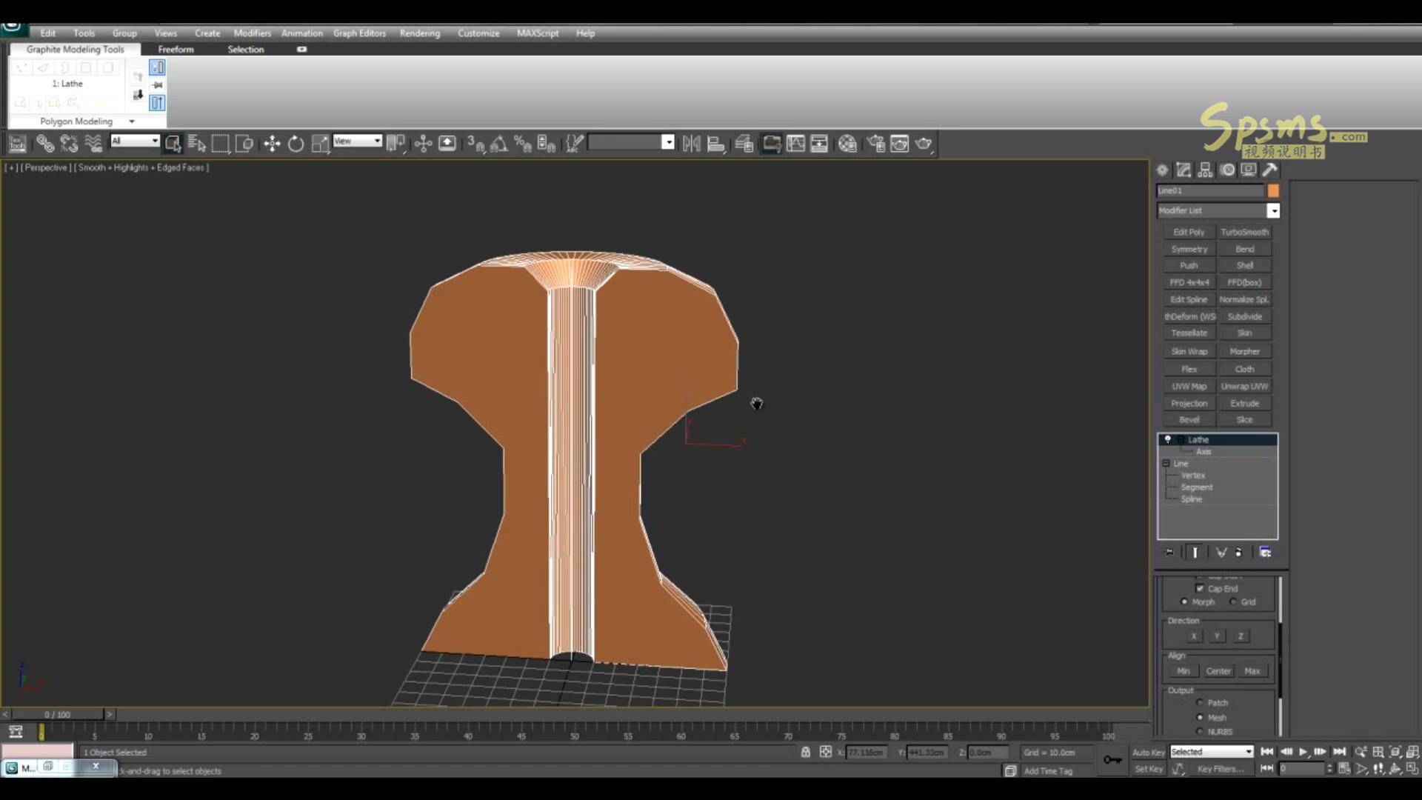Click Bind to Space Warp icon
Screen dimensions: 1422x800
93,143
